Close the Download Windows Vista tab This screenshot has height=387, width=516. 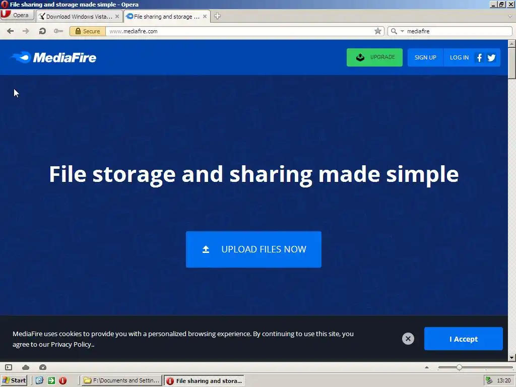117,17
